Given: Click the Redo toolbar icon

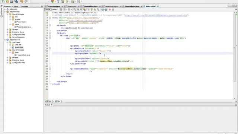Looking at the screenshot, I should click(26, 1).
